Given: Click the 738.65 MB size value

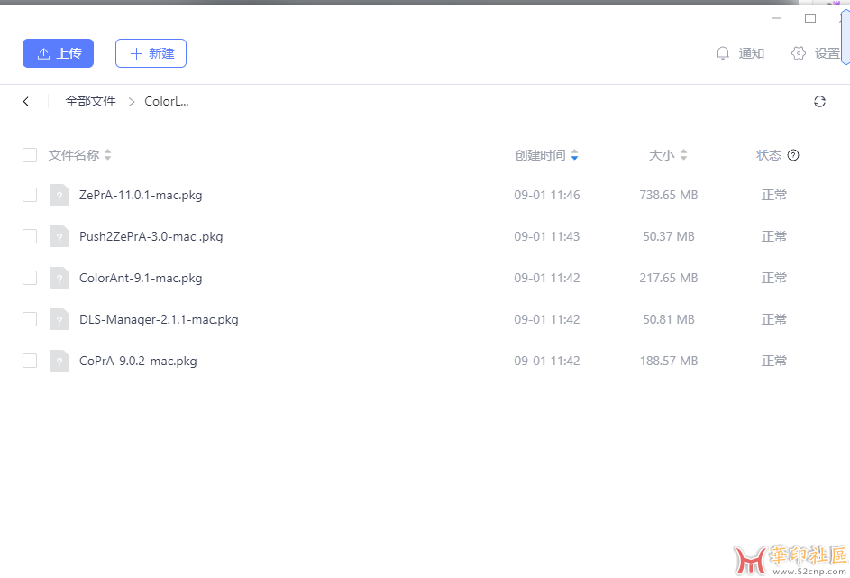Looking at the screenshot, I should tap(669, 195).
